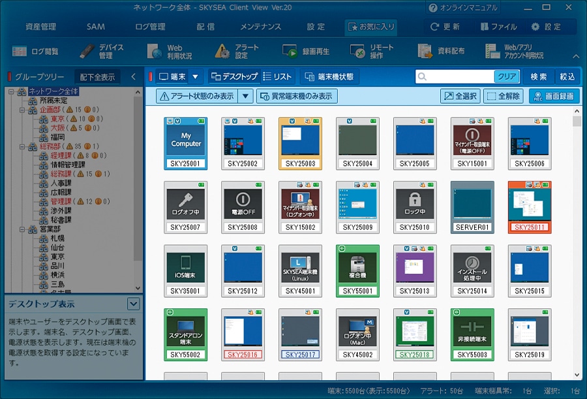Switch to リスト view mode
This screenshot has height=399, width=587.
tap(277, 76)
